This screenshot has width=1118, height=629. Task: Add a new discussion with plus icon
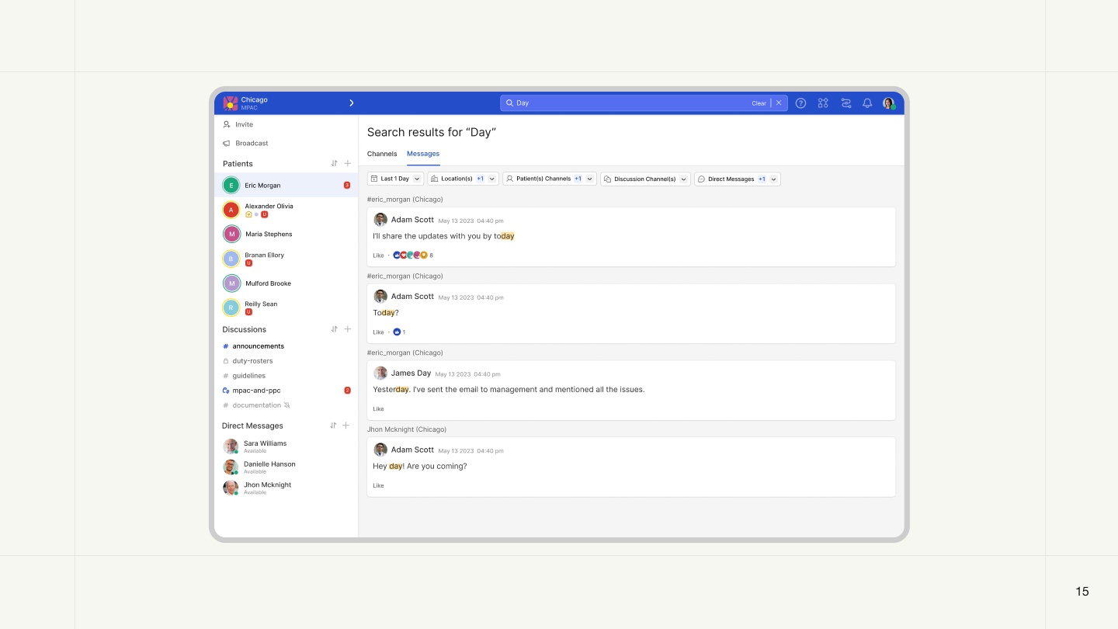tap(348, 329)
